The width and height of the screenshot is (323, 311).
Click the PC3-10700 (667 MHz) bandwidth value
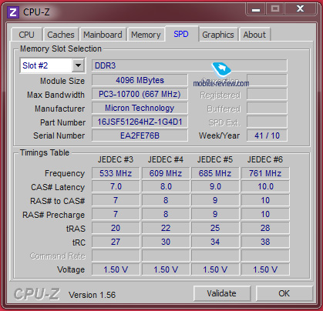[140, 94]
